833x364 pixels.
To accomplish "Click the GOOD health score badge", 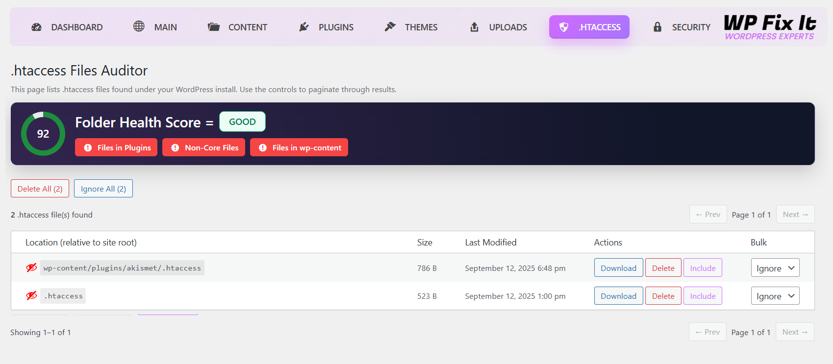I will tap(242, 121).
